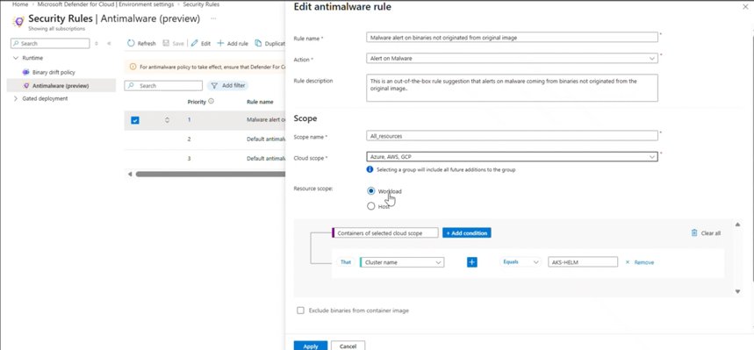Click the Priority column header
Screen dimensions: 754x350
pos(197,102)
